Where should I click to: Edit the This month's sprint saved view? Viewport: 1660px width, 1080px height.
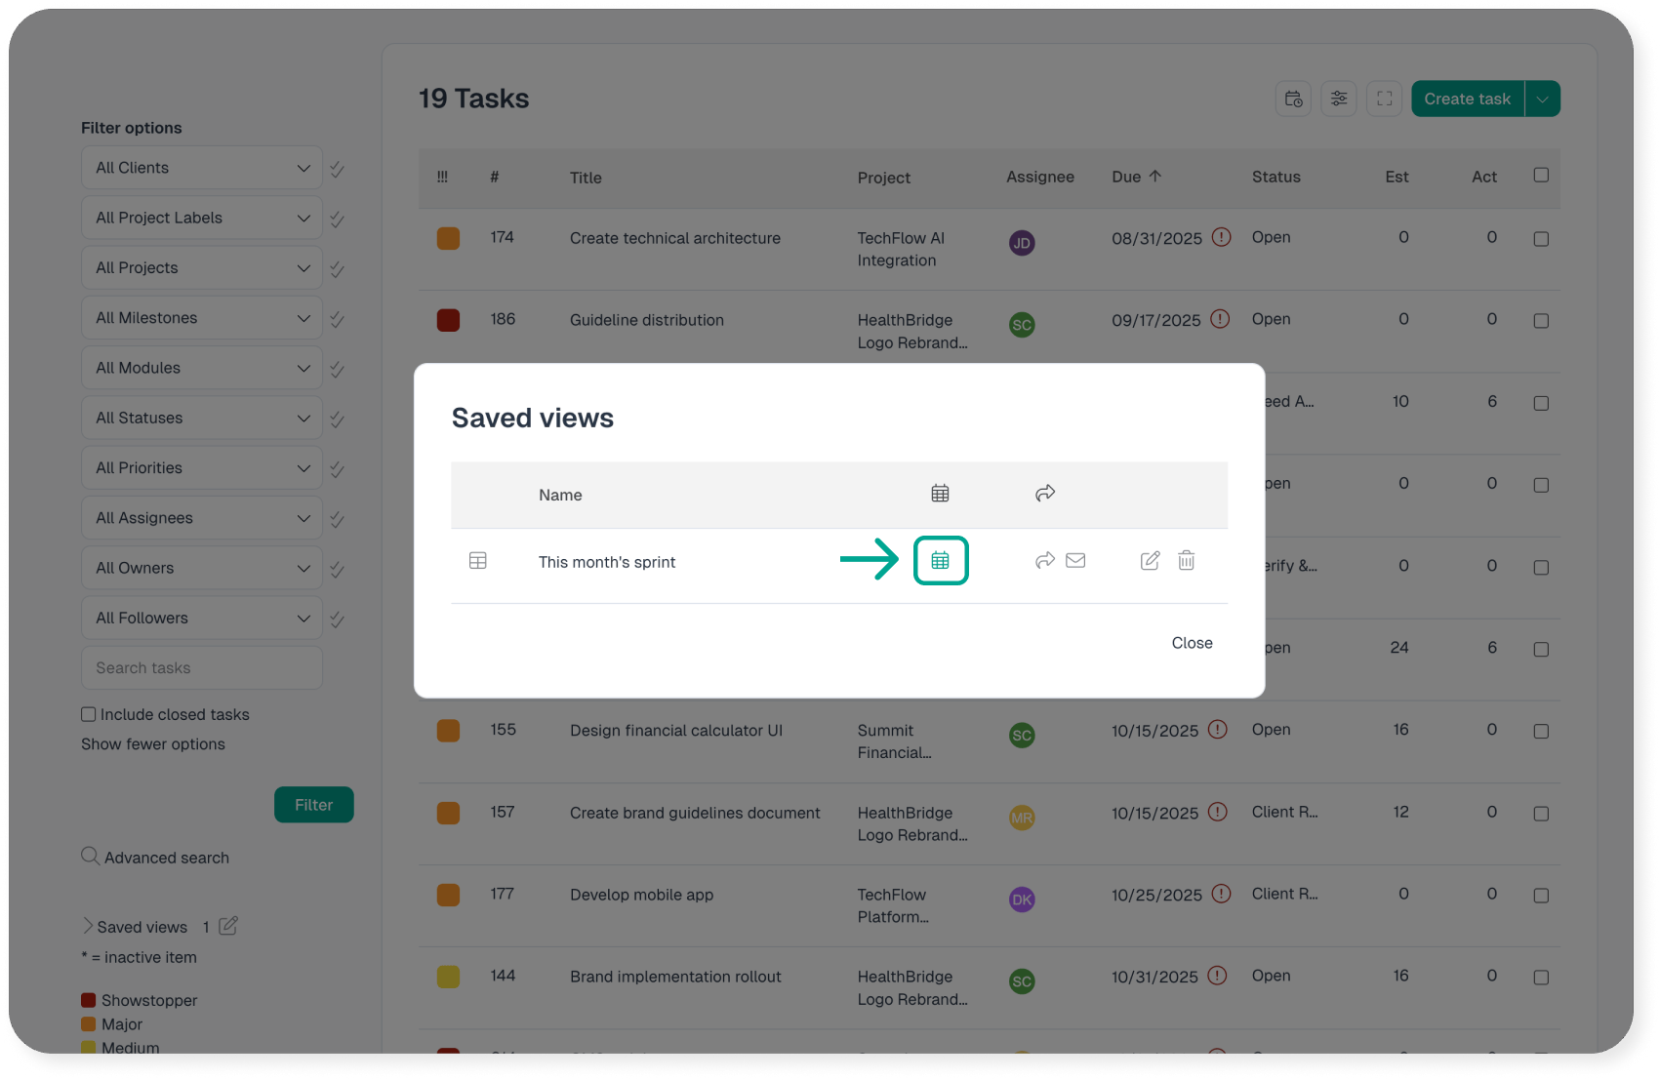(x=1150, y=561)
